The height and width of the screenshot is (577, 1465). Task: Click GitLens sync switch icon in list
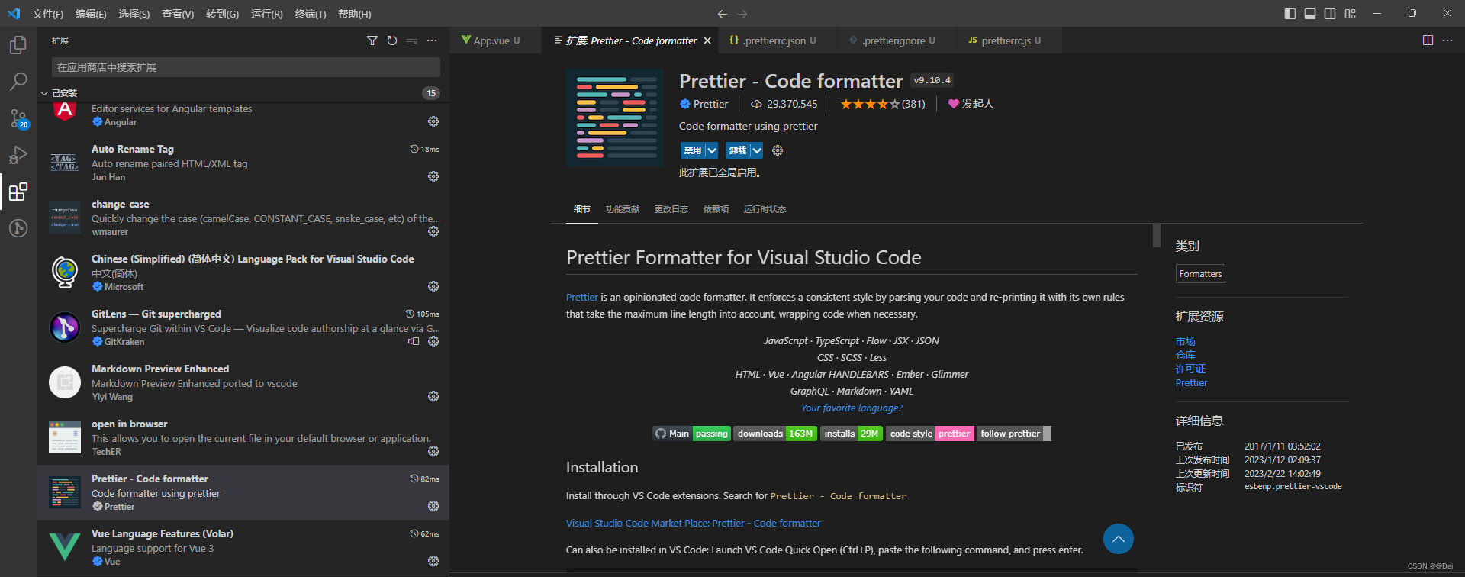414,341
